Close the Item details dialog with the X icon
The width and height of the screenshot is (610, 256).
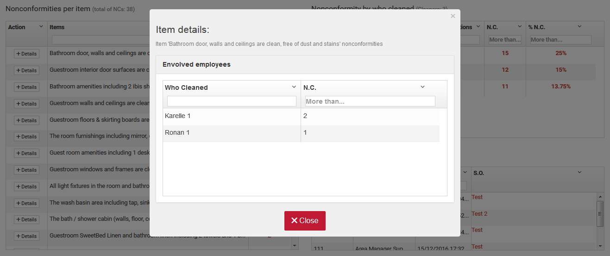(453, 16)
